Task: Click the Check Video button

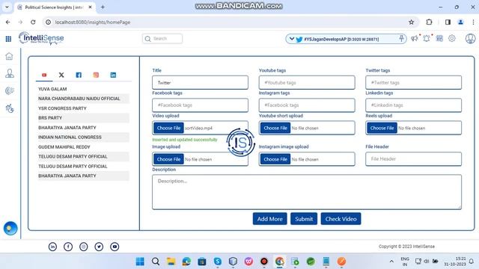Action: [x=341, y=219]
